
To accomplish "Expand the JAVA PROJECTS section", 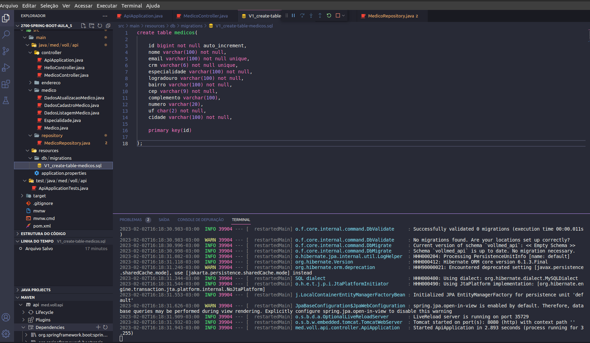I will pos(36,290).
